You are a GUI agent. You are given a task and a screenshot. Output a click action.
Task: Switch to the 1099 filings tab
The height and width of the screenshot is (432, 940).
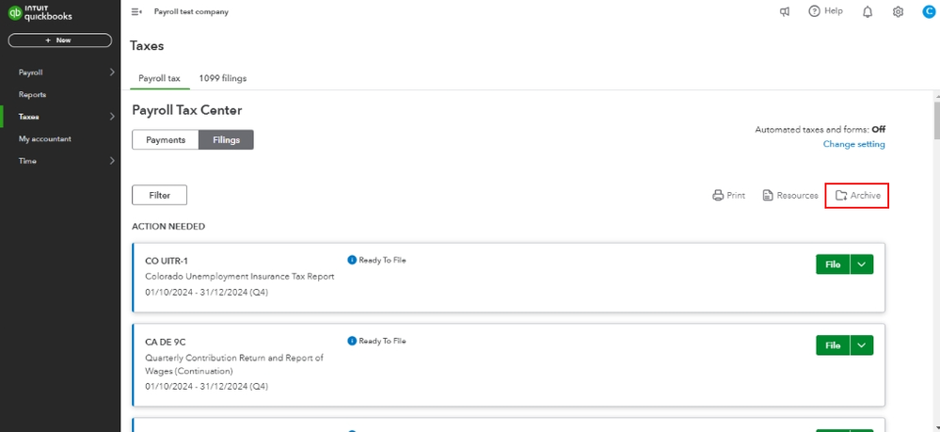point(222,78)
